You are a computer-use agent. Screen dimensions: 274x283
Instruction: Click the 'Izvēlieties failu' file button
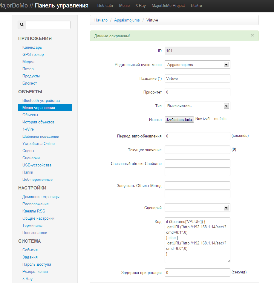coord(179,120)
